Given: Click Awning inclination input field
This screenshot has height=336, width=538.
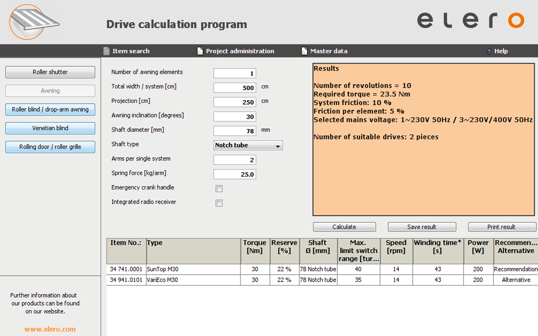Looking at the screenshot, I should pos(235,117).
